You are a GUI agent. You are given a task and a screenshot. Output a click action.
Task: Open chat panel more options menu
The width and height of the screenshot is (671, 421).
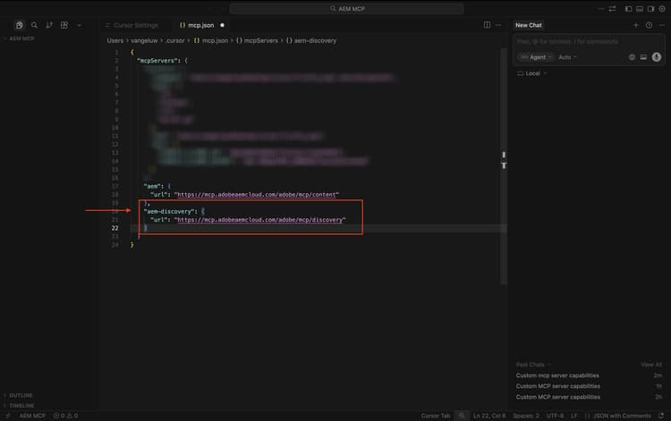pos(662,25)
